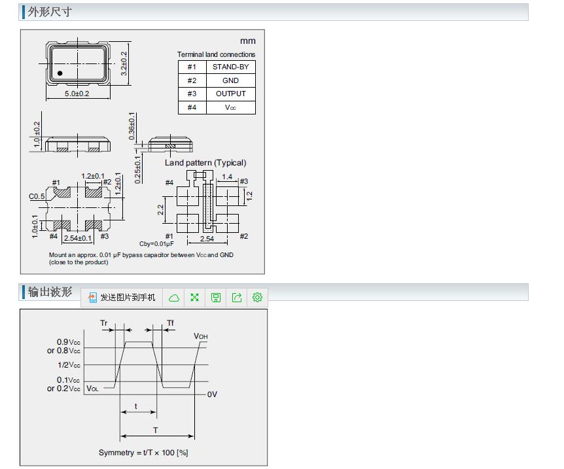The image size is (564, 469).
Task: Click the 5.0±0.2 width dimension
Action: tap(77, 94)
